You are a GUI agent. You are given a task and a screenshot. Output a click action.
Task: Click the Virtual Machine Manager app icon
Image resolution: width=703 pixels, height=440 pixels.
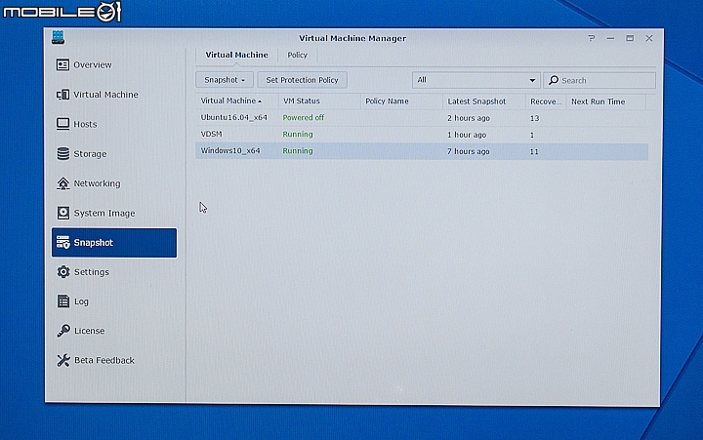(x=58, y=37)
